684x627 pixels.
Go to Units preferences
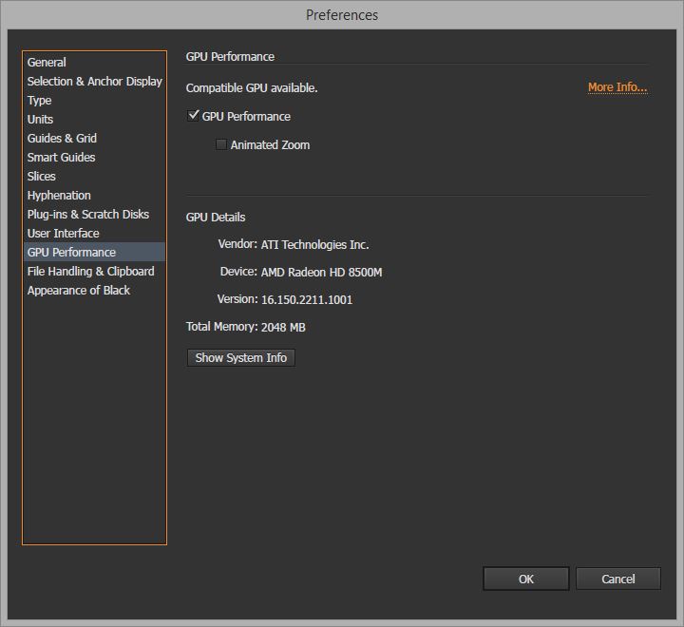[x=94, y=120]
